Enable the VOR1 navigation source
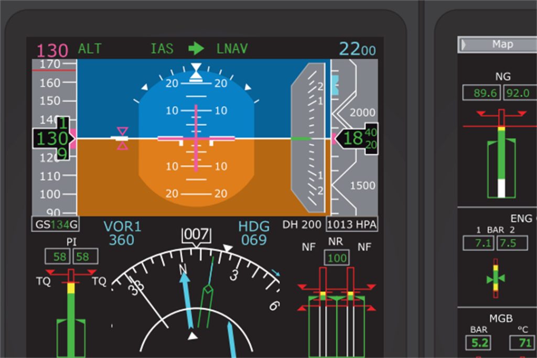This screenshot has height=358, width=537. pos(122,226)
